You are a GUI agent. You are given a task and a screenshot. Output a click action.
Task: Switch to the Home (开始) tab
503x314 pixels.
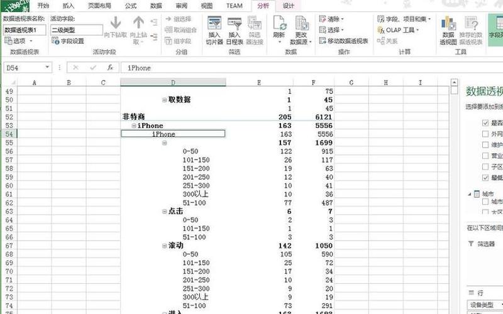coord(43,6)
